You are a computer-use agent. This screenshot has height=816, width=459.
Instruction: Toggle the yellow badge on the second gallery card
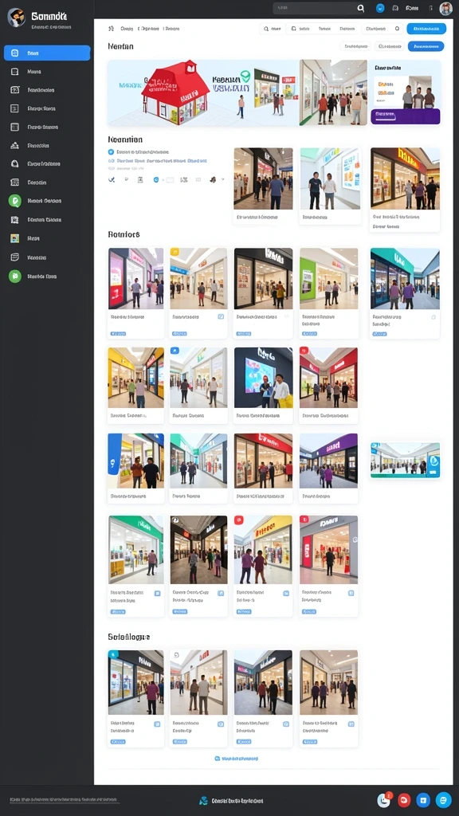pos(175,252)
